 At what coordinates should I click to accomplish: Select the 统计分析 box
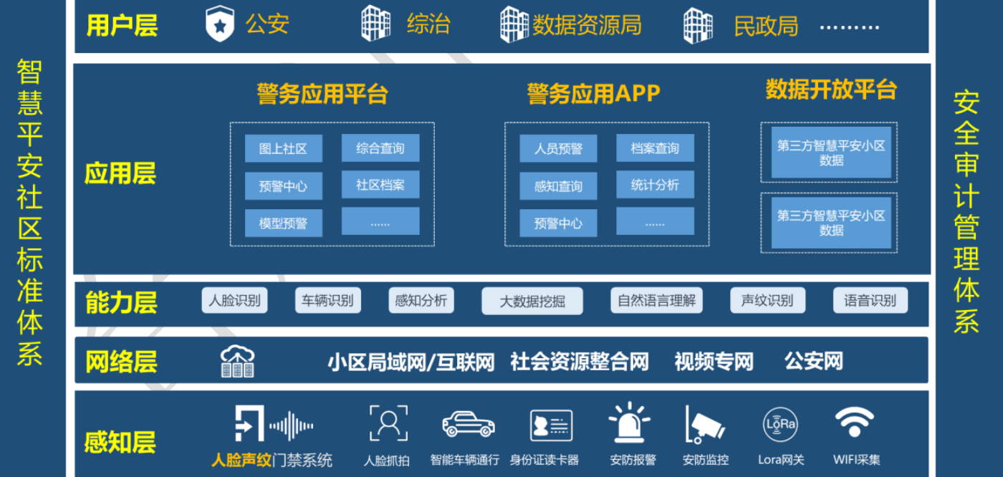coord(655,185)
